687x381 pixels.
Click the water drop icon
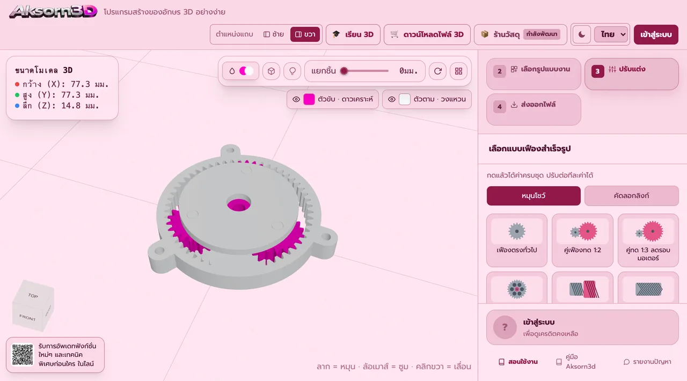[x=232, y=71]
